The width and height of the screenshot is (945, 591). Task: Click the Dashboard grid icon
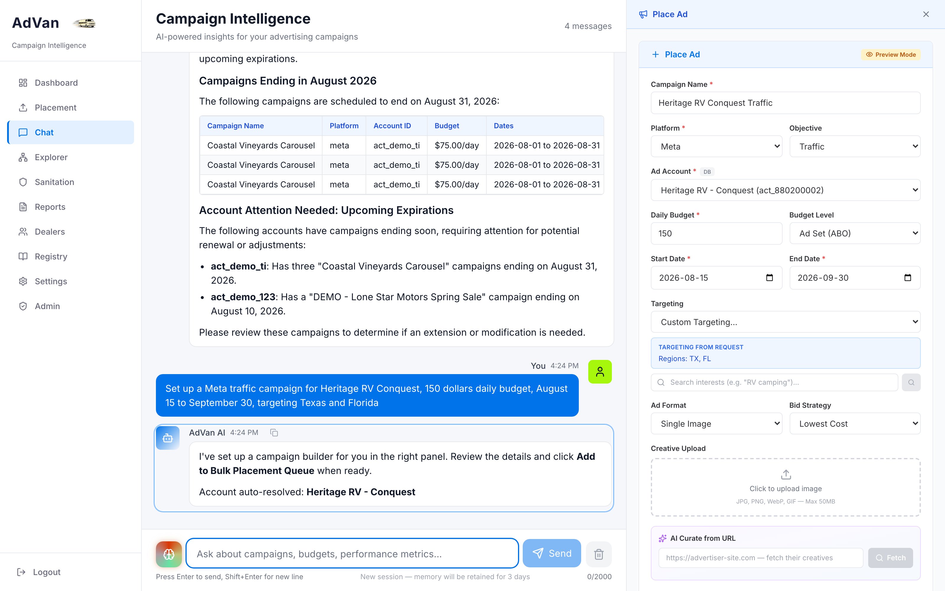tap(23, 83)
